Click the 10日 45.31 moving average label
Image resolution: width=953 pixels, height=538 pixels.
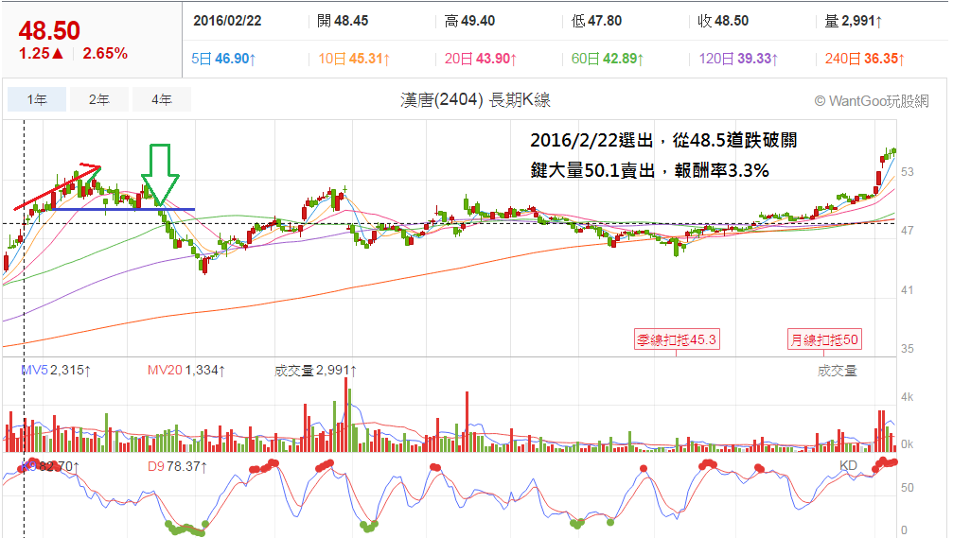pos(354,59)
